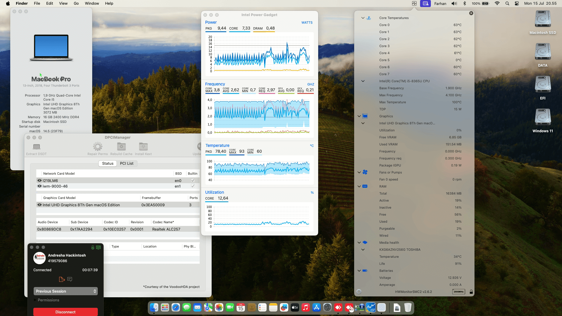Open the Macintosh SSD desktop drive
This screenshot has width=562, height=316.
tap(543, 19)
